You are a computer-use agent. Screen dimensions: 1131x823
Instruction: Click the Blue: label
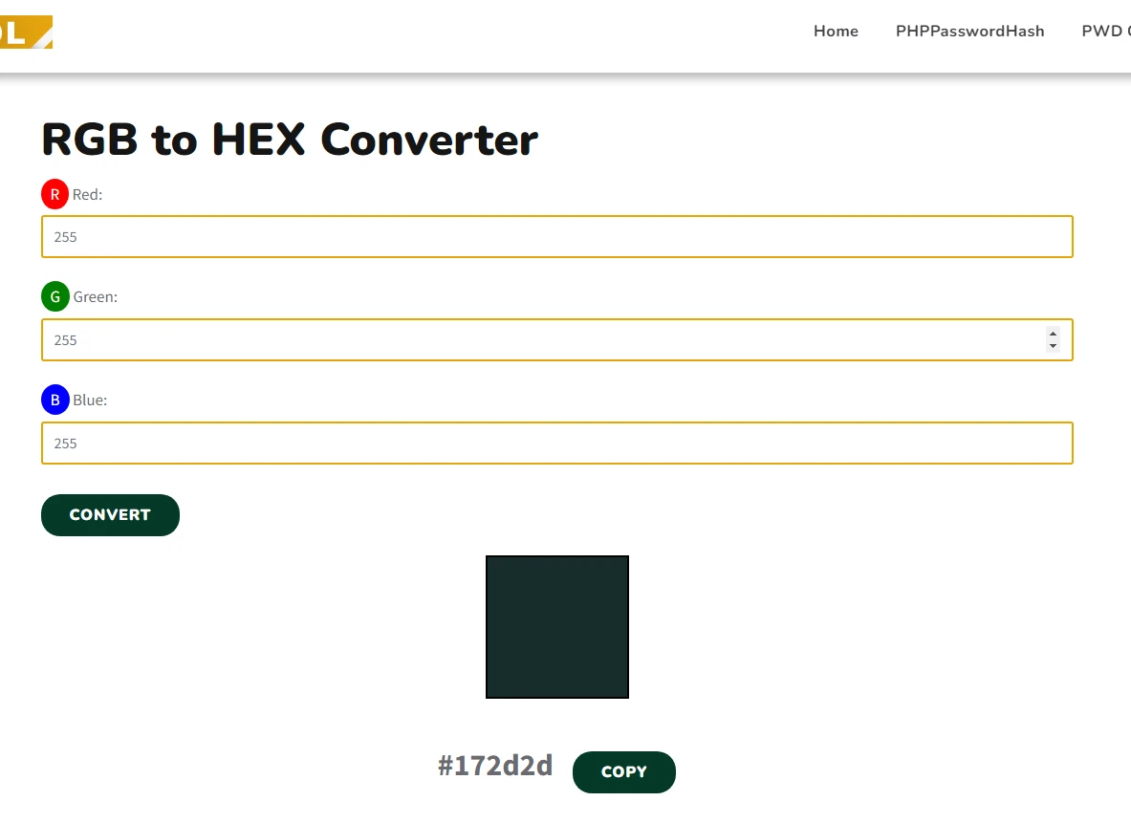pyautogui.click(x=90, y=401)
